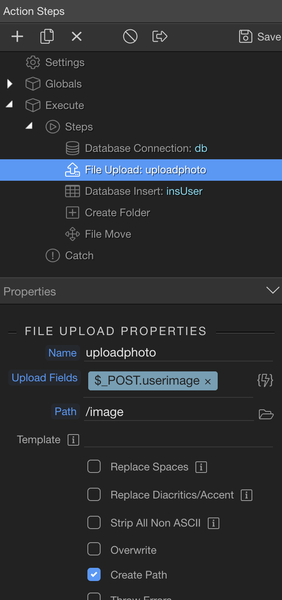
Task: Click the info icon beside Template
Action: coord(73,440)
